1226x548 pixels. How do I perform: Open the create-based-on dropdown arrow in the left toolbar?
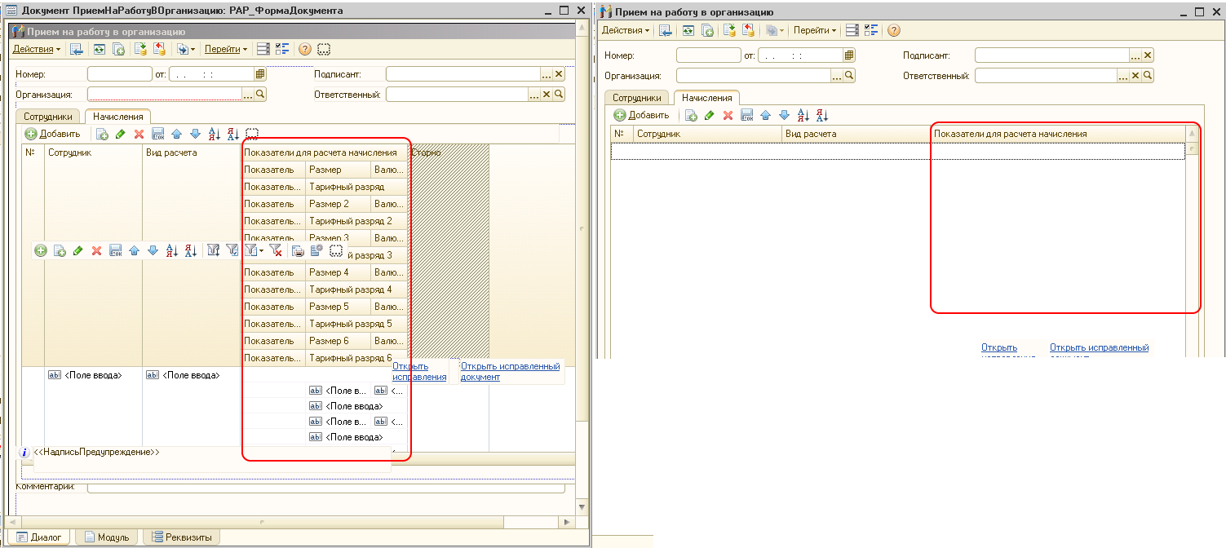click(194, 50)
